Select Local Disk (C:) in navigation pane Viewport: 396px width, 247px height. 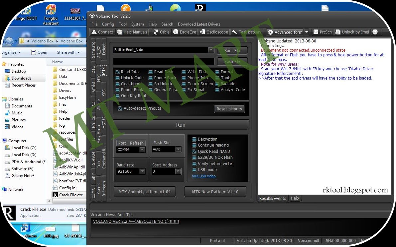tap(21, 148)
